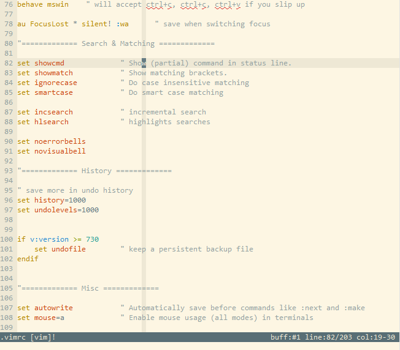Viewport: 400px width, 350px height.
Task: Click "noerrorbells" on line 90
Action: click(60, 141)
